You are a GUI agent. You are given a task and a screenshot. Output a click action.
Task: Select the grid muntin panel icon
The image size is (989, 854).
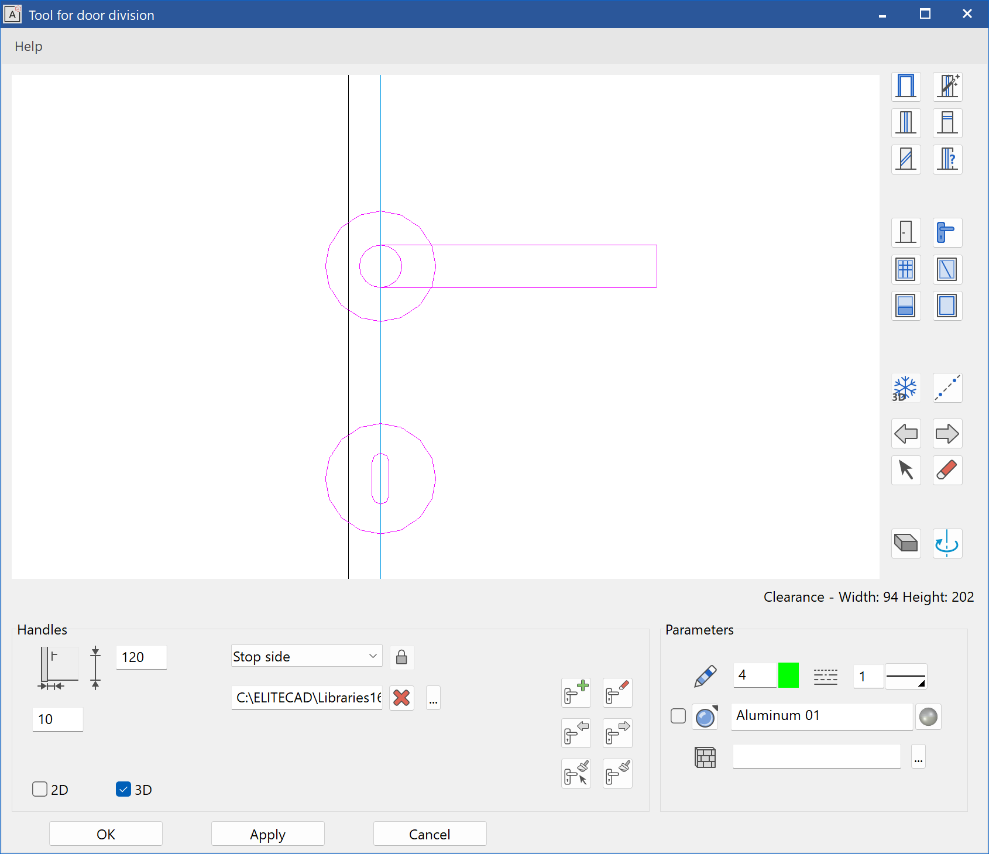[x=906, y=269]
